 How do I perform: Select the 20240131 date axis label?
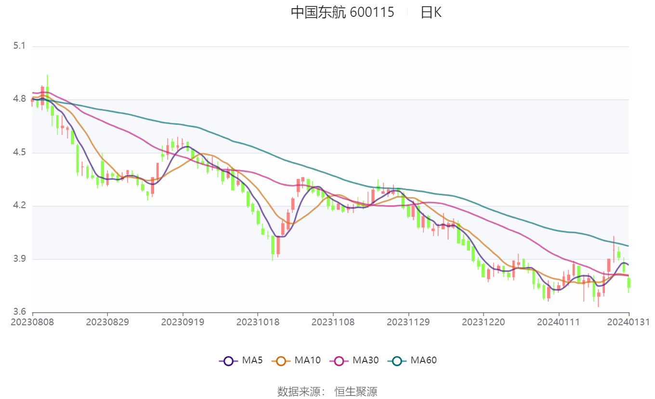click(x=628, y=322)
